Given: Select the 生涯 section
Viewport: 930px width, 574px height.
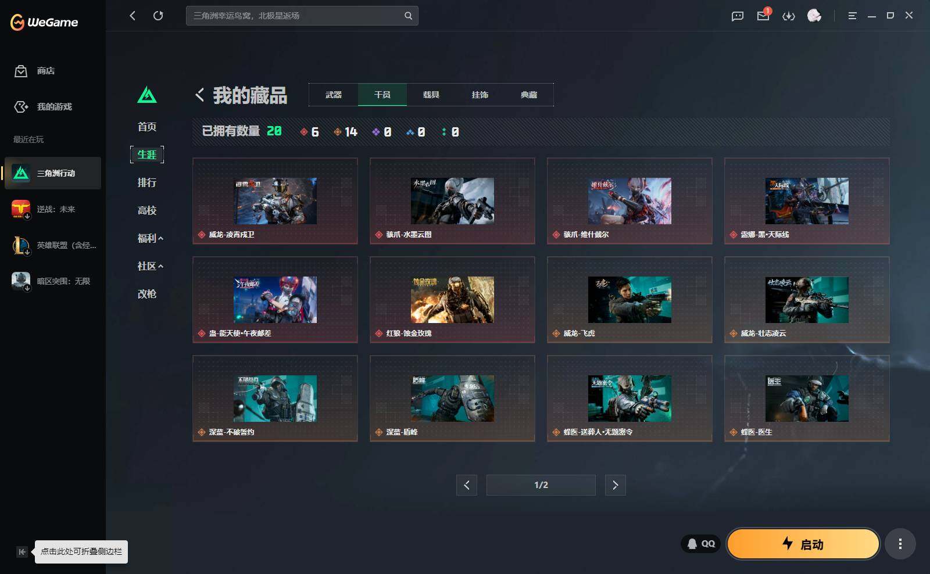Looking at the screenshot, I should (147, 155).
